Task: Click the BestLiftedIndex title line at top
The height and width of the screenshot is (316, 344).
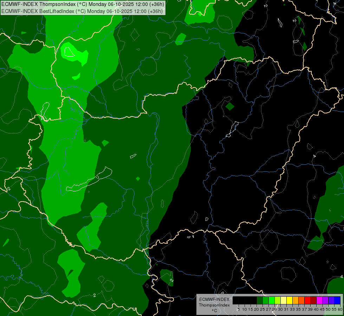Action: 82,11
